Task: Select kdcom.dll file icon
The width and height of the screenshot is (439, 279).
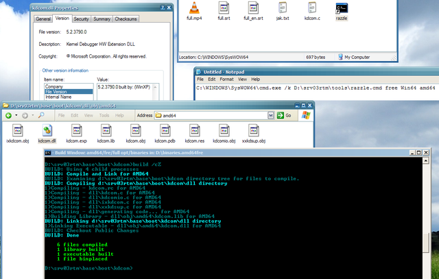Action: 47,130
